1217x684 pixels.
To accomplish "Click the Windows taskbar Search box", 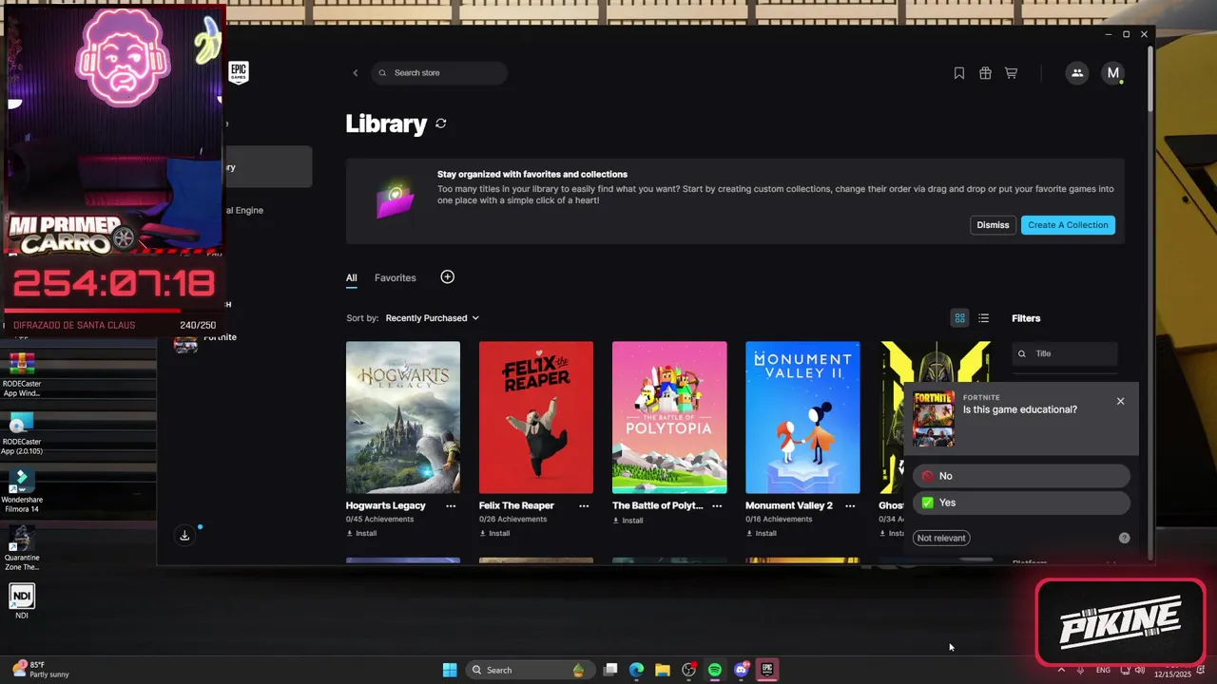I will click(x=531, y=670).
